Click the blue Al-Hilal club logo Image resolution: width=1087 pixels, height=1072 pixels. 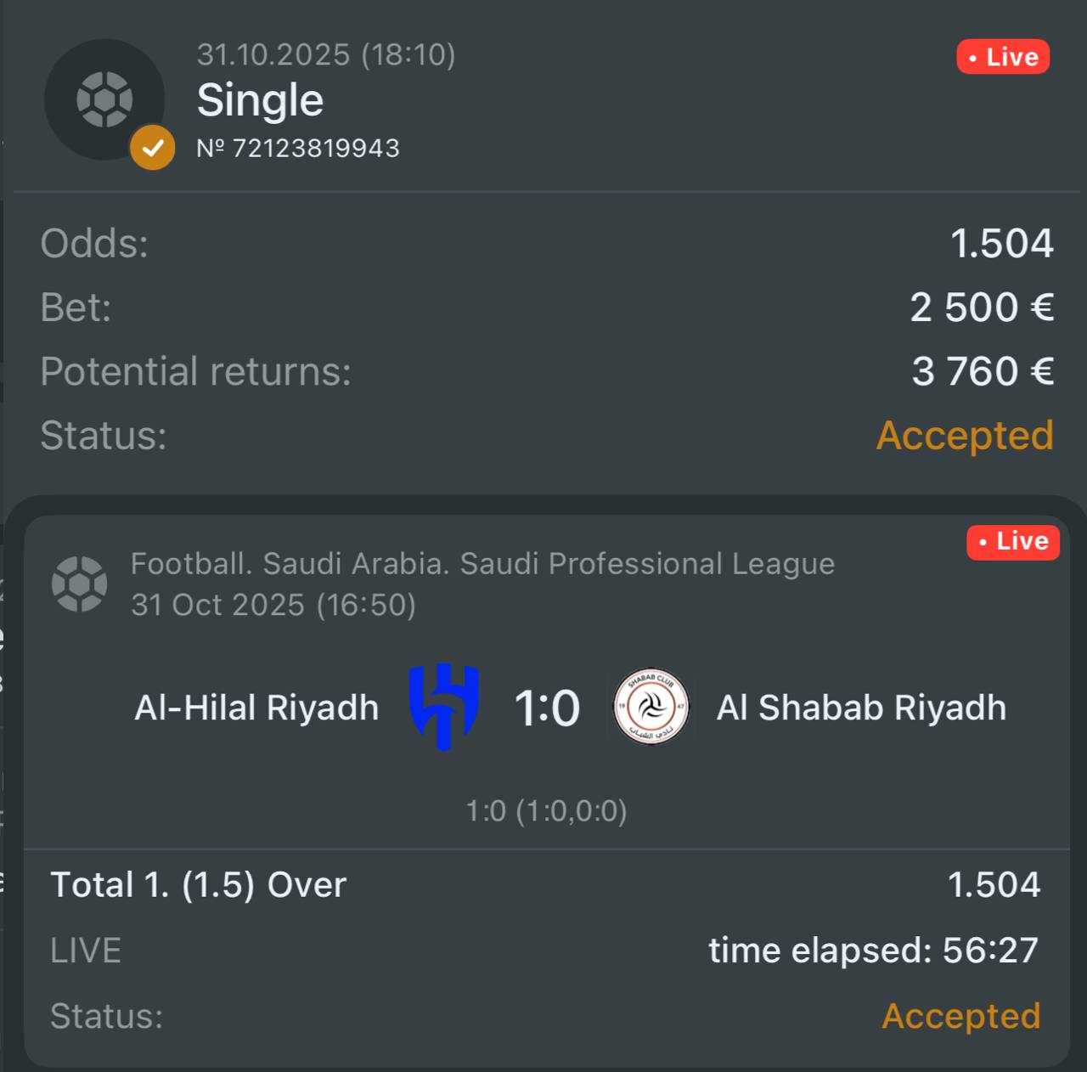(444, 707)
